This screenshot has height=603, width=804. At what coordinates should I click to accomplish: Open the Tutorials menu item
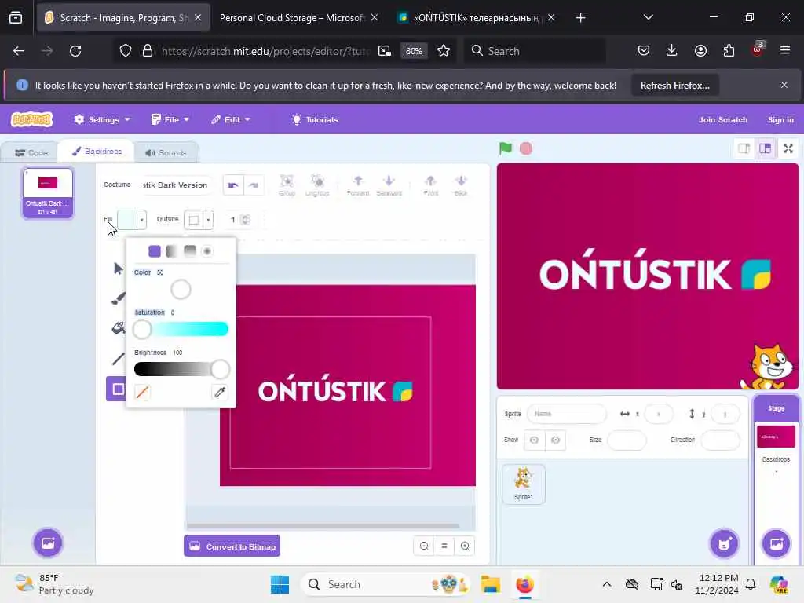[x=315, y=119]
